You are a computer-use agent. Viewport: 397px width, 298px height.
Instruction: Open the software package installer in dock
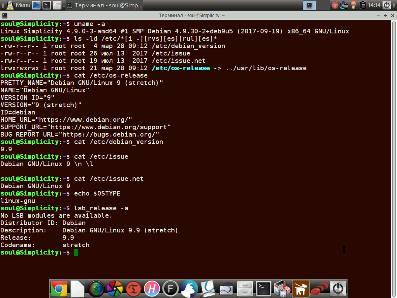click(282, 289)
